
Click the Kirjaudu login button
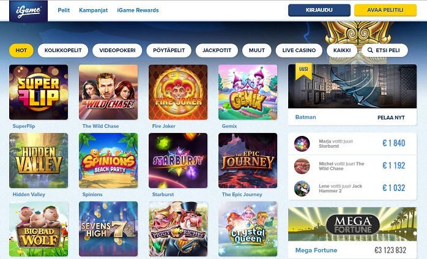(319, 10)
